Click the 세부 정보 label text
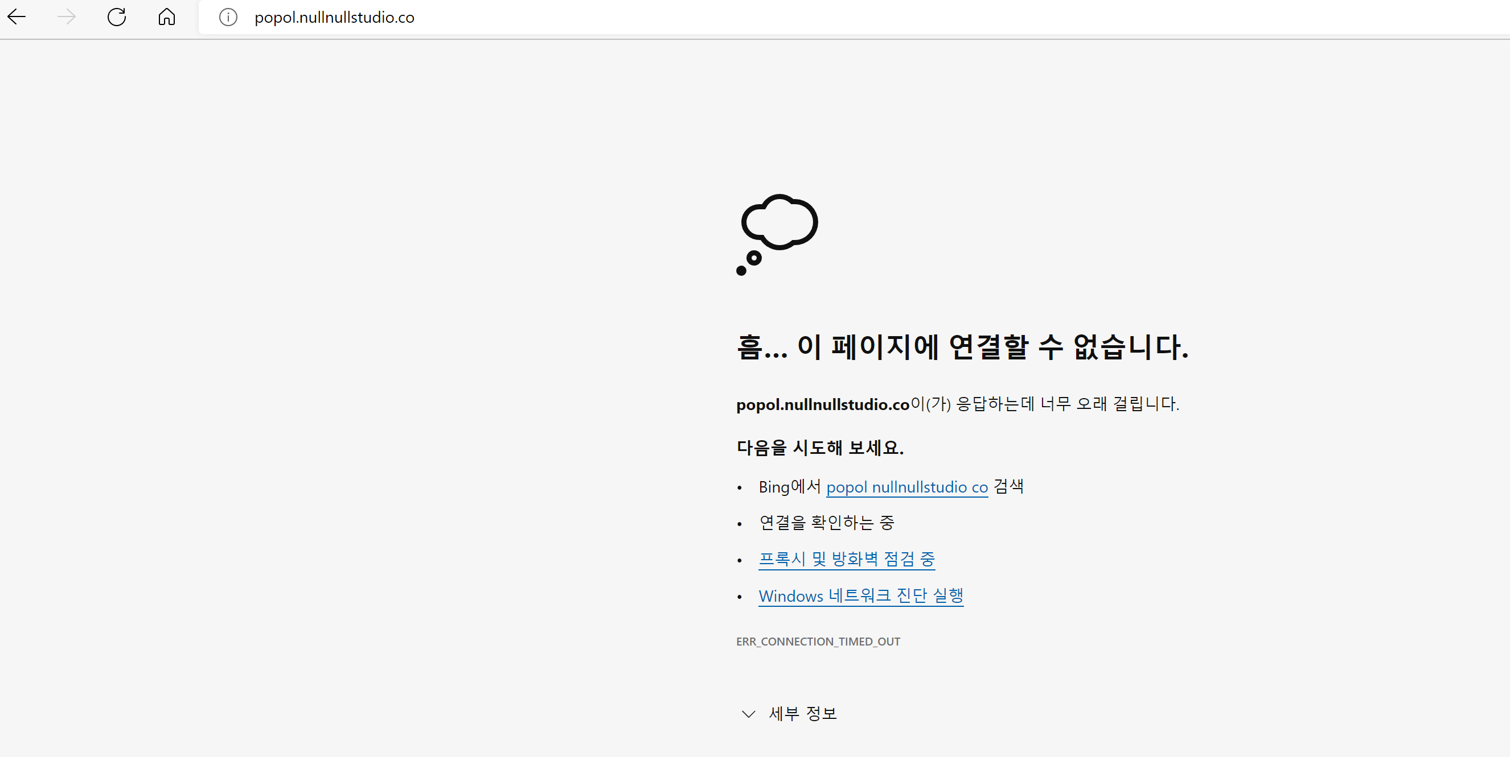1510x757 pixels. click(802, 713)
